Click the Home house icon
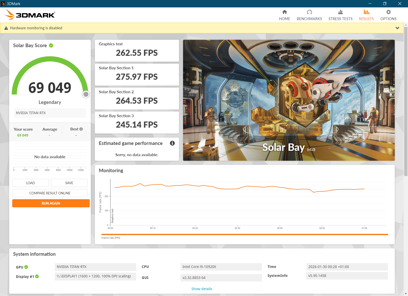 285,12
